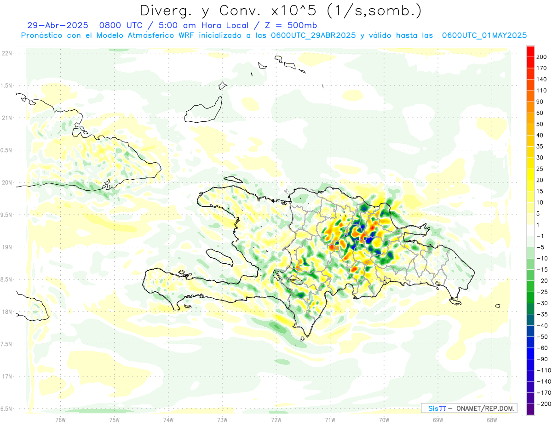Click the latitude label '22N'
The width and height of the screenshot is (552, 426).
(x=7, y=53)
